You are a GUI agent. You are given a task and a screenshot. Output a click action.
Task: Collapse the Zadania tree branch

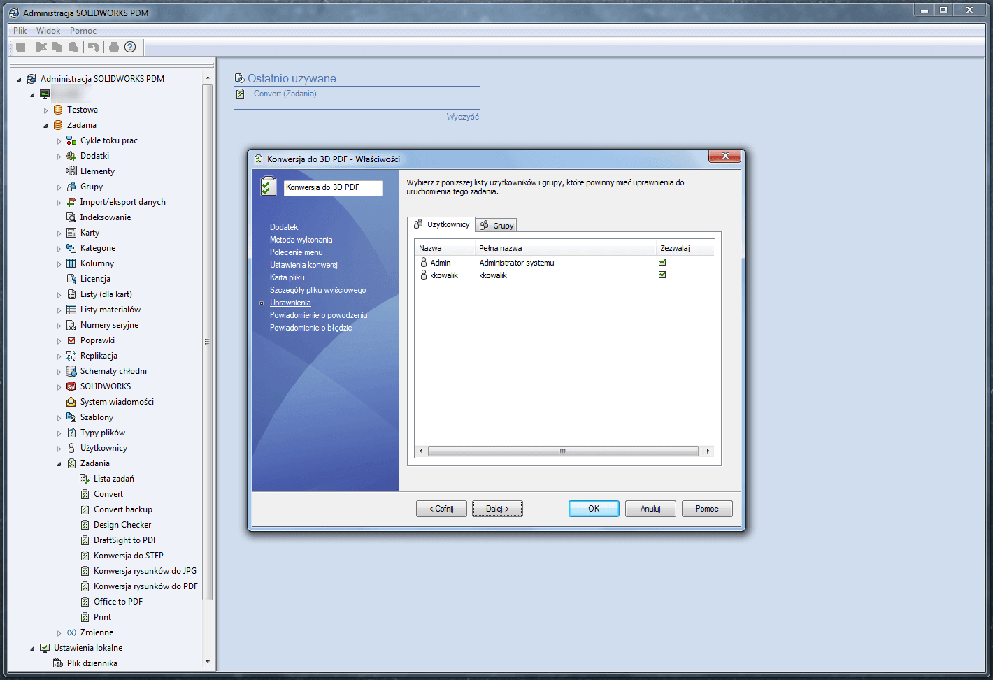47,124
